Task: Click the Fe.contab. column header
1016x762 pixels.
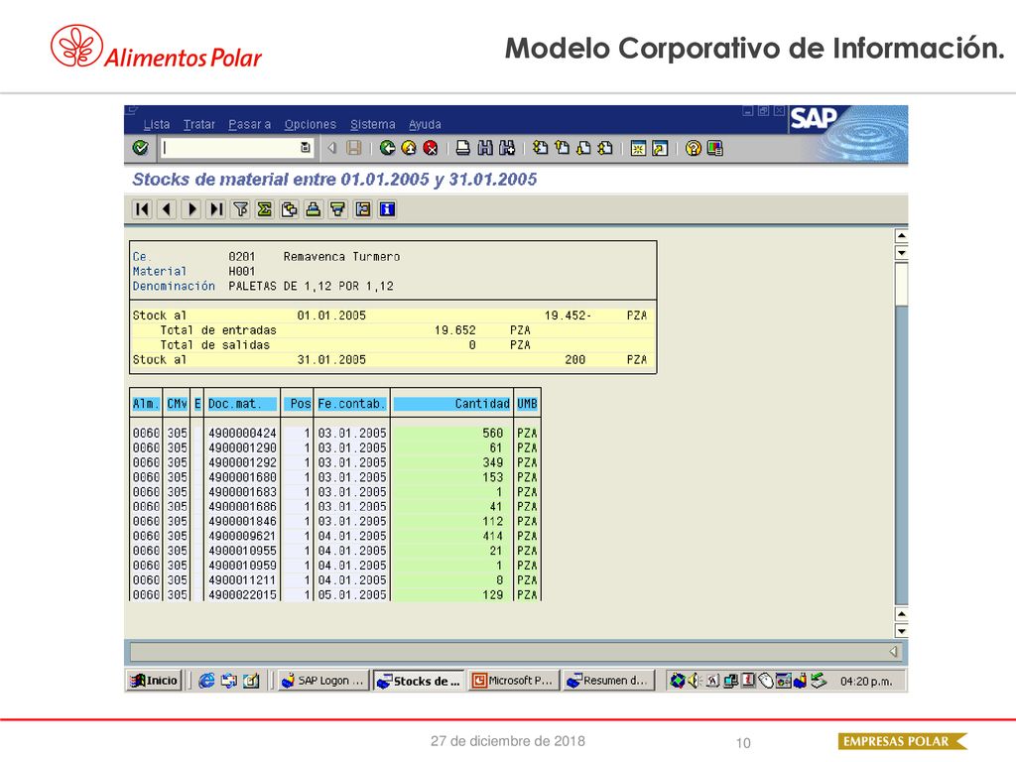Action: coord(352,404)
